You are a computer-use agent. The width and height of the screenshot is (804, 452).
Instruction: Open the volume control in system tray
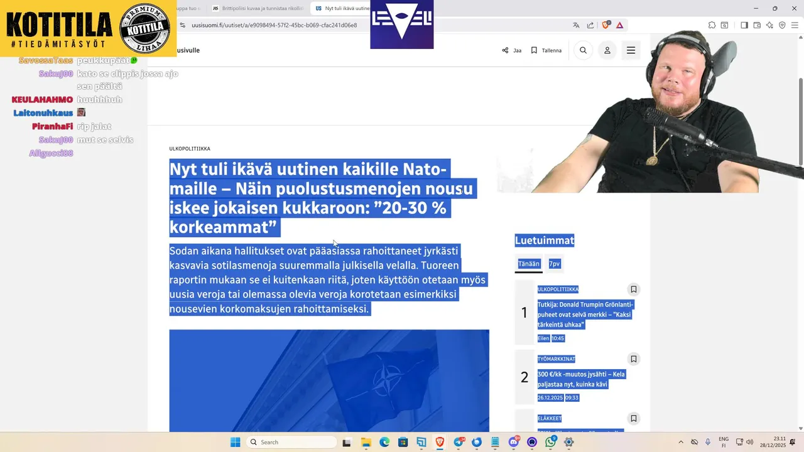[749, 442]
